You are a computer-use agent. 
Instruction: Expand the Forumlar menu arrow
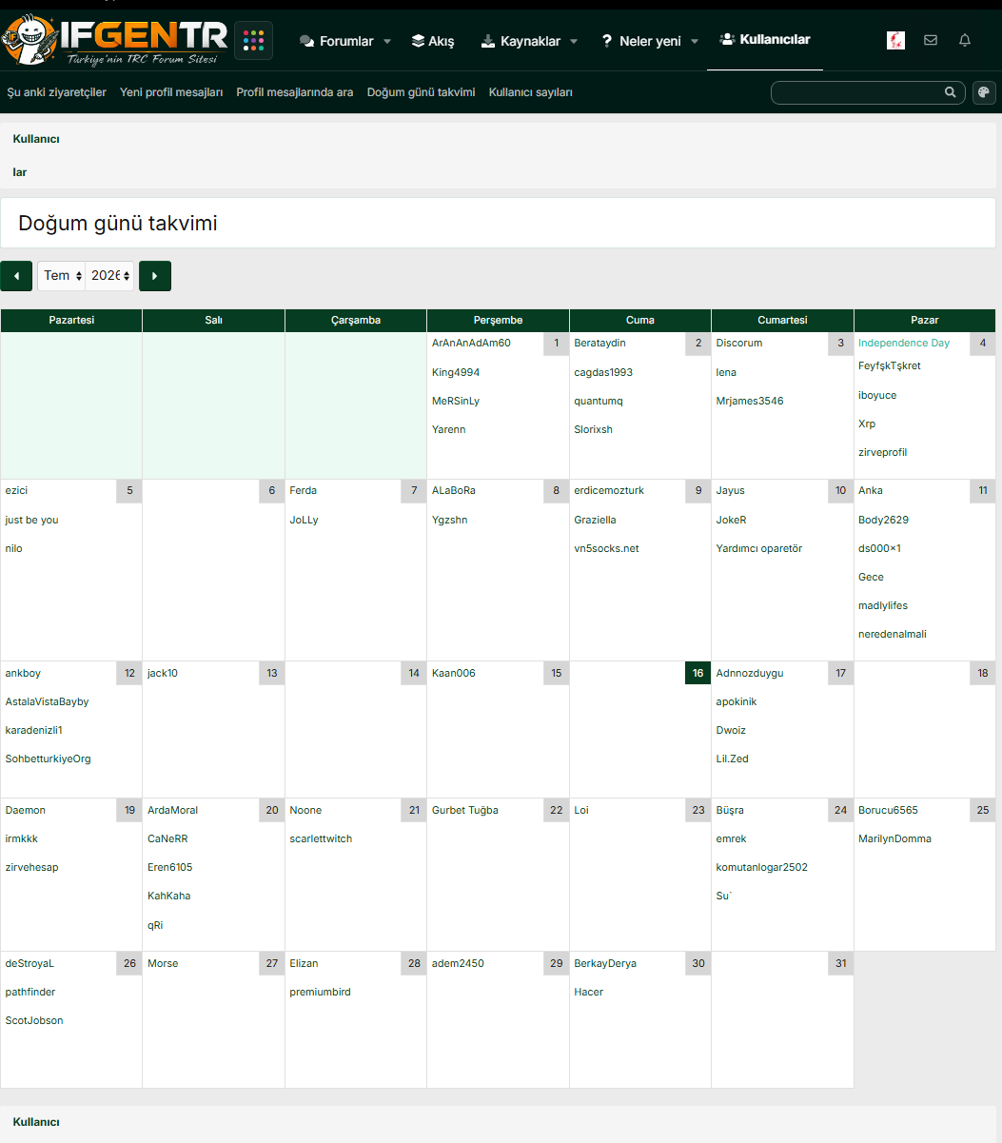point(387,41)
